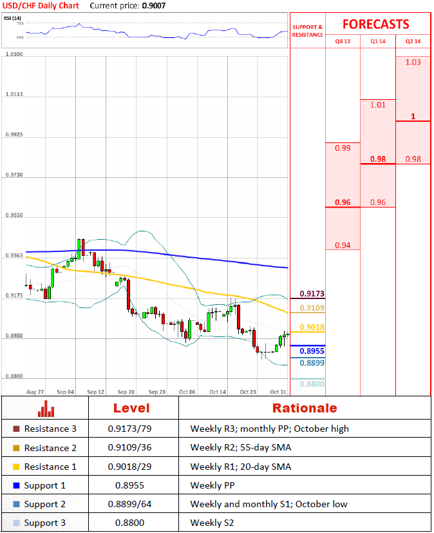Select the tan Resistance 2 square marker

[16, 448]
